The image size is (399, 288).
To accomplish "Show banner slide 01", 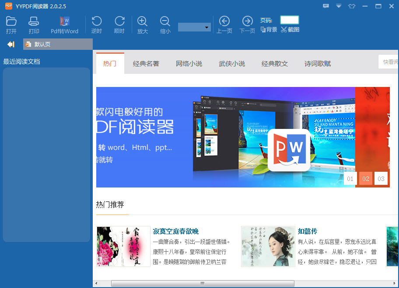I will pos(350,179).
